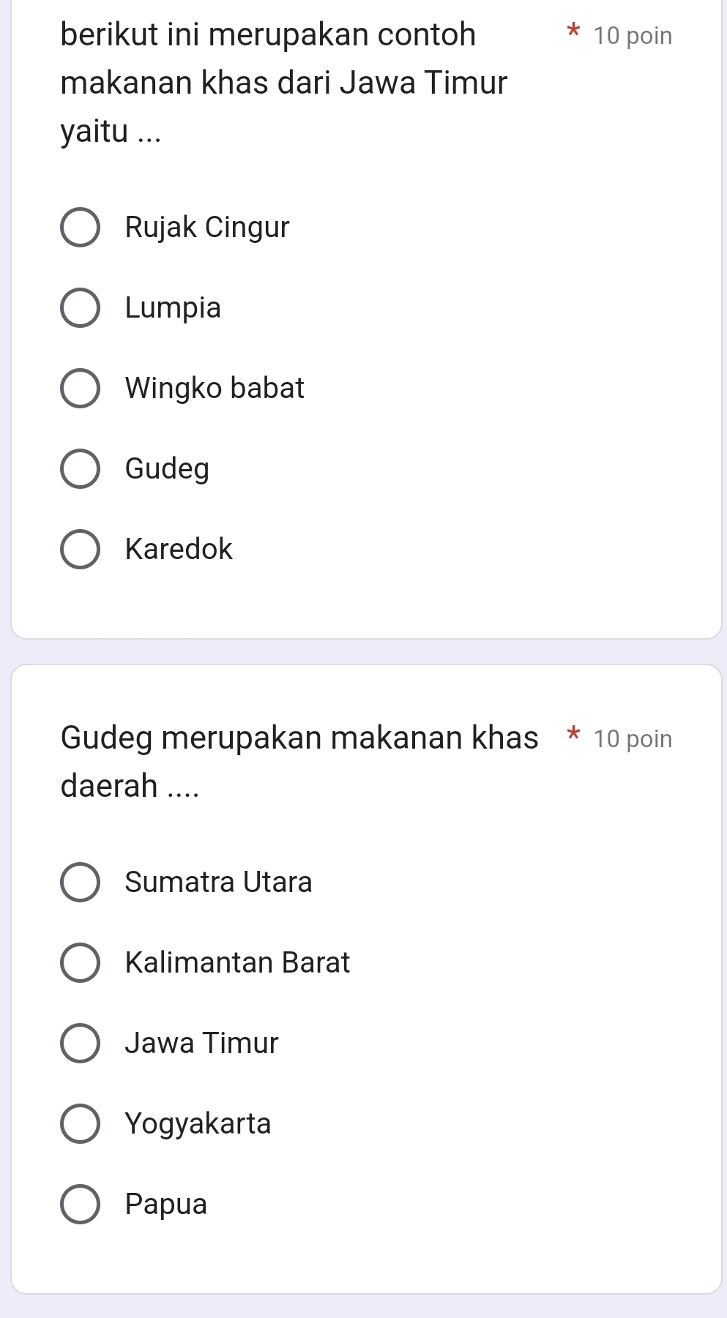
Task: Select the Rujak Cingur radio option
Action: pos(80,228)
